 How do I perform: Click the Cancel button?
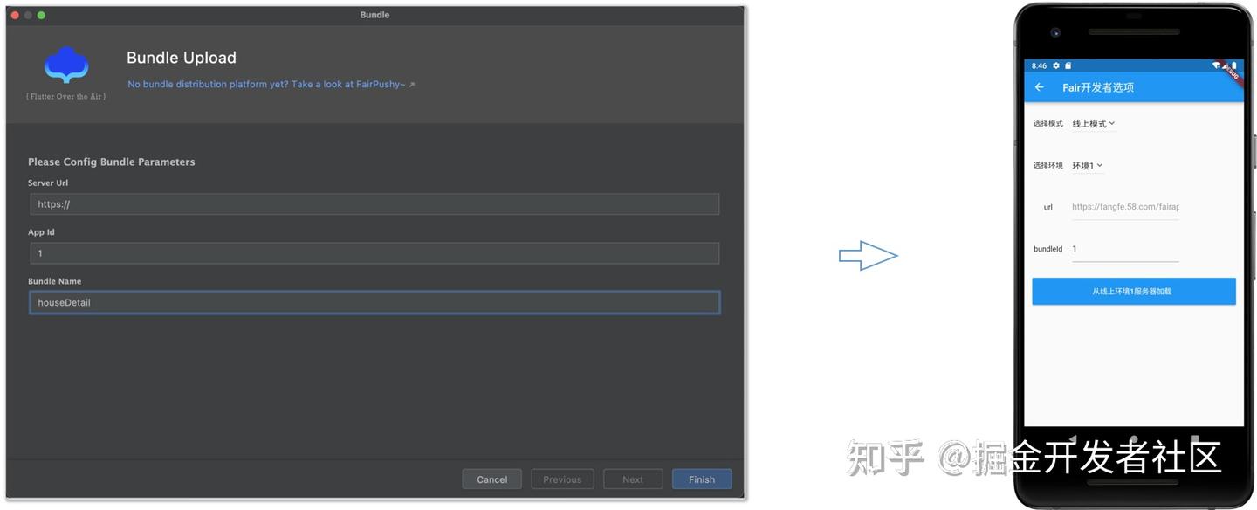pos(491,479)
